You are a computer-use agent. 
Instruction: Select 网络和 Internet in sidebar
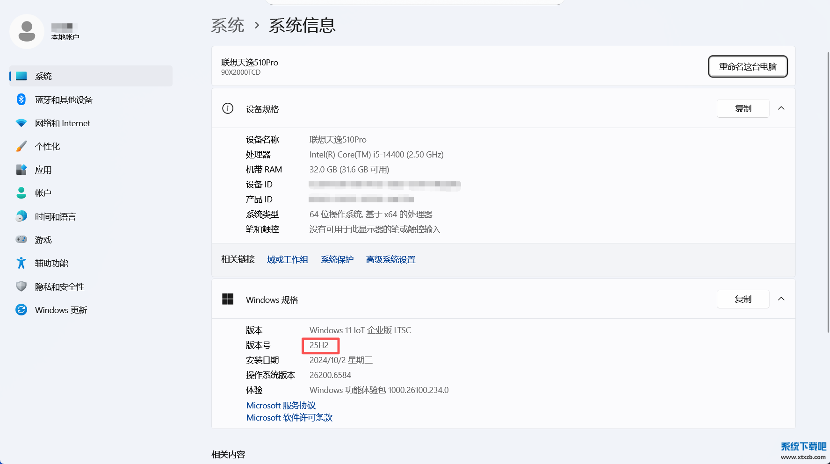click(62, 123)
